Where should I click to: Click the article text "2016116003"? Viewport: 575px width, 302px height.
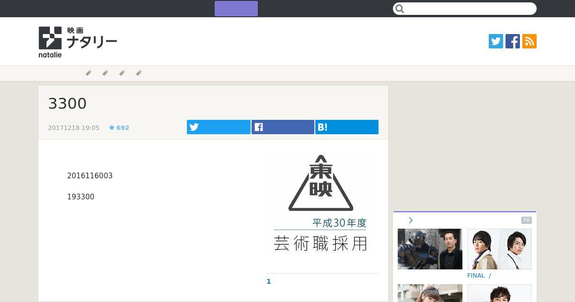(90, 176)
